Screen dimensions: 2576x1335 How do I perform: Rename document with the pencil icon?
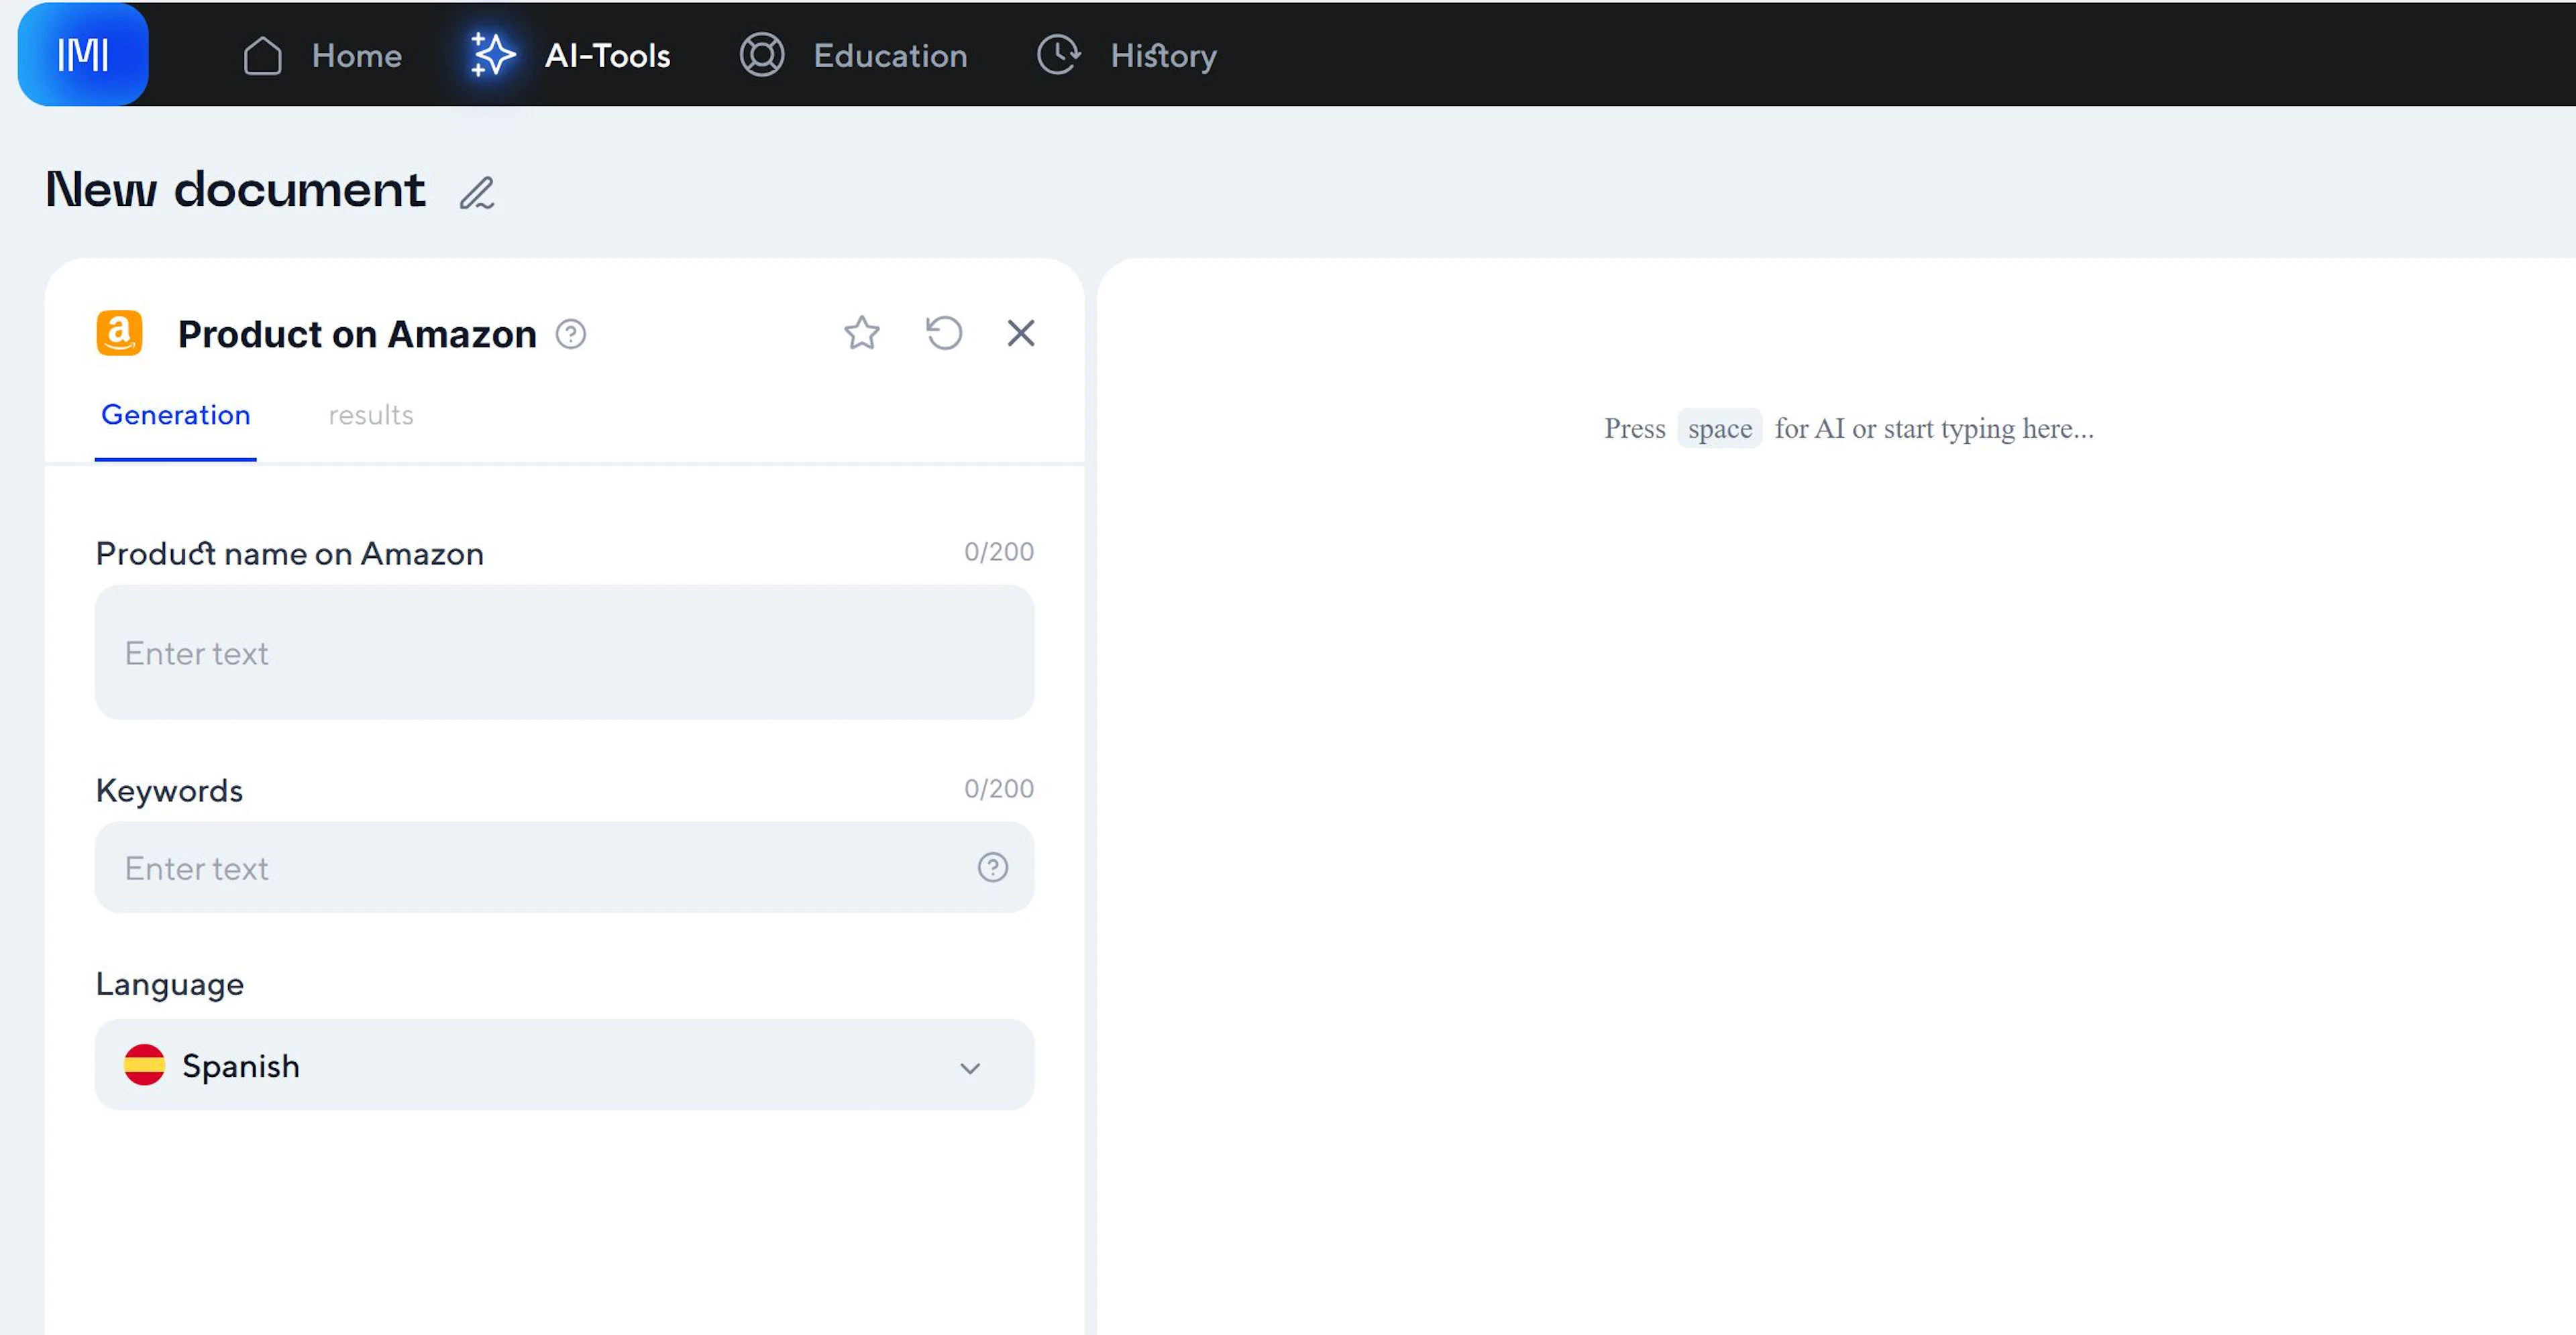click(477, 193)
